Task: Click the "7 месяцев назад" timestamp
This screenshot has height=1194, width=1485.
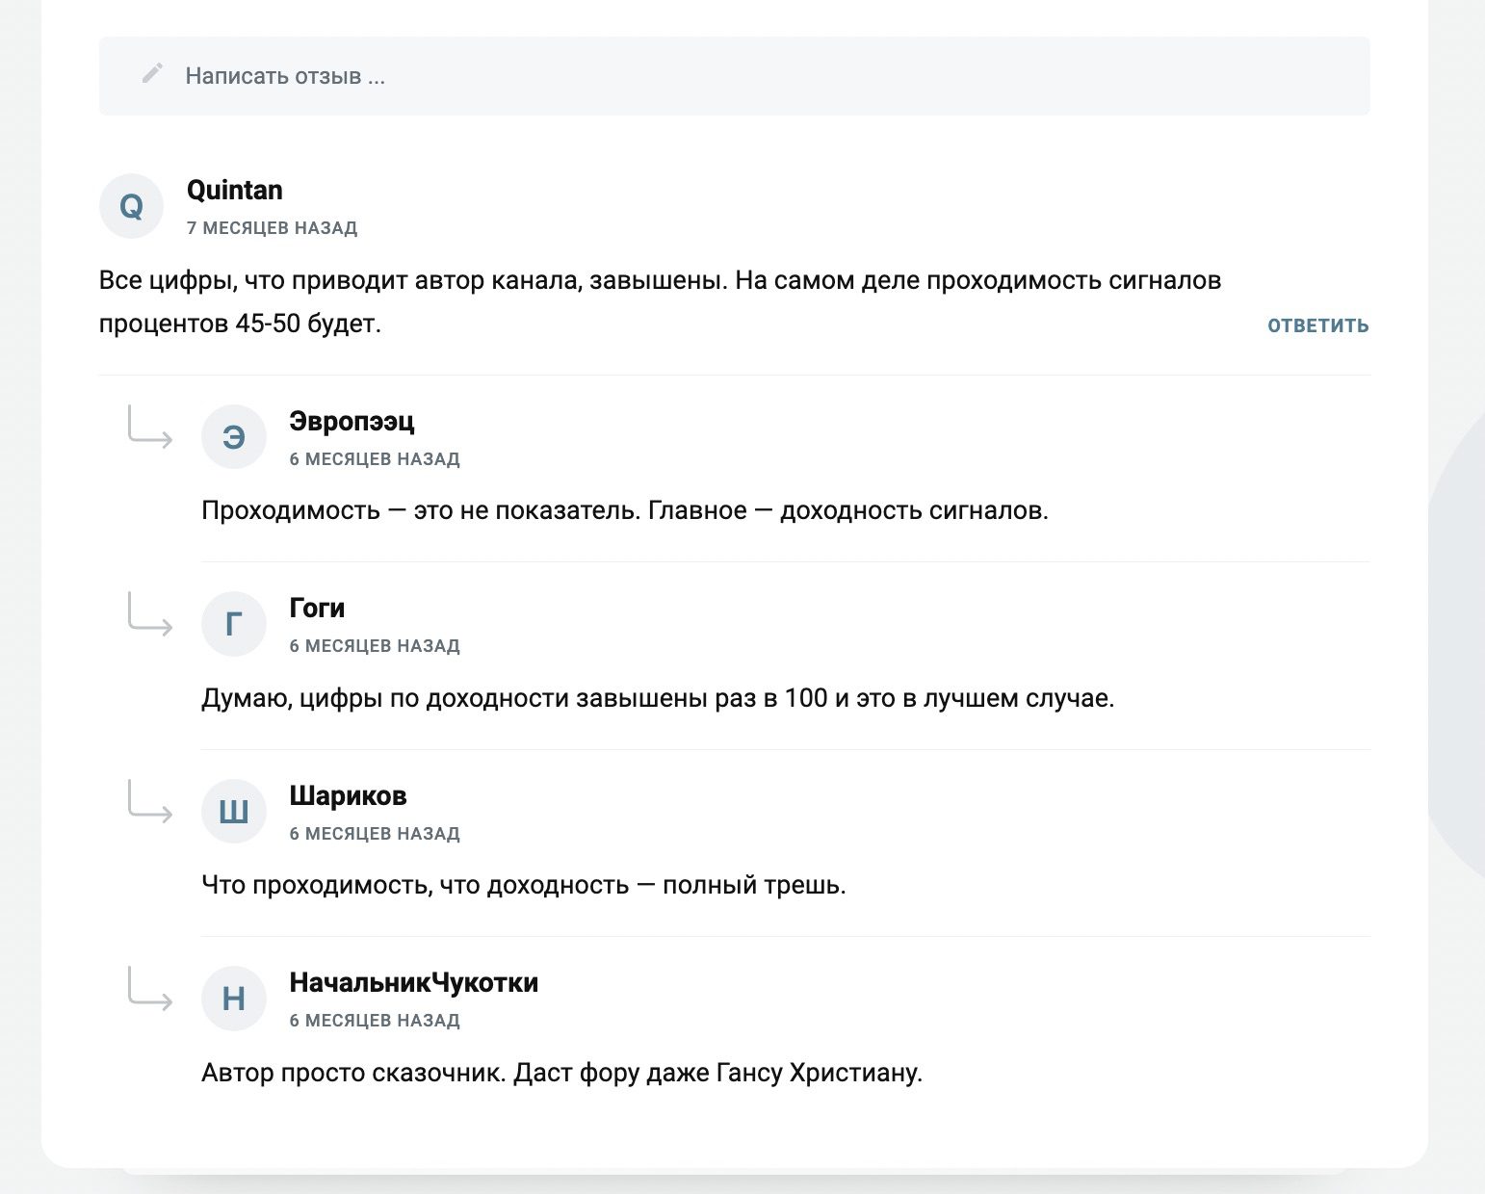Action: (x=272, y=228)
